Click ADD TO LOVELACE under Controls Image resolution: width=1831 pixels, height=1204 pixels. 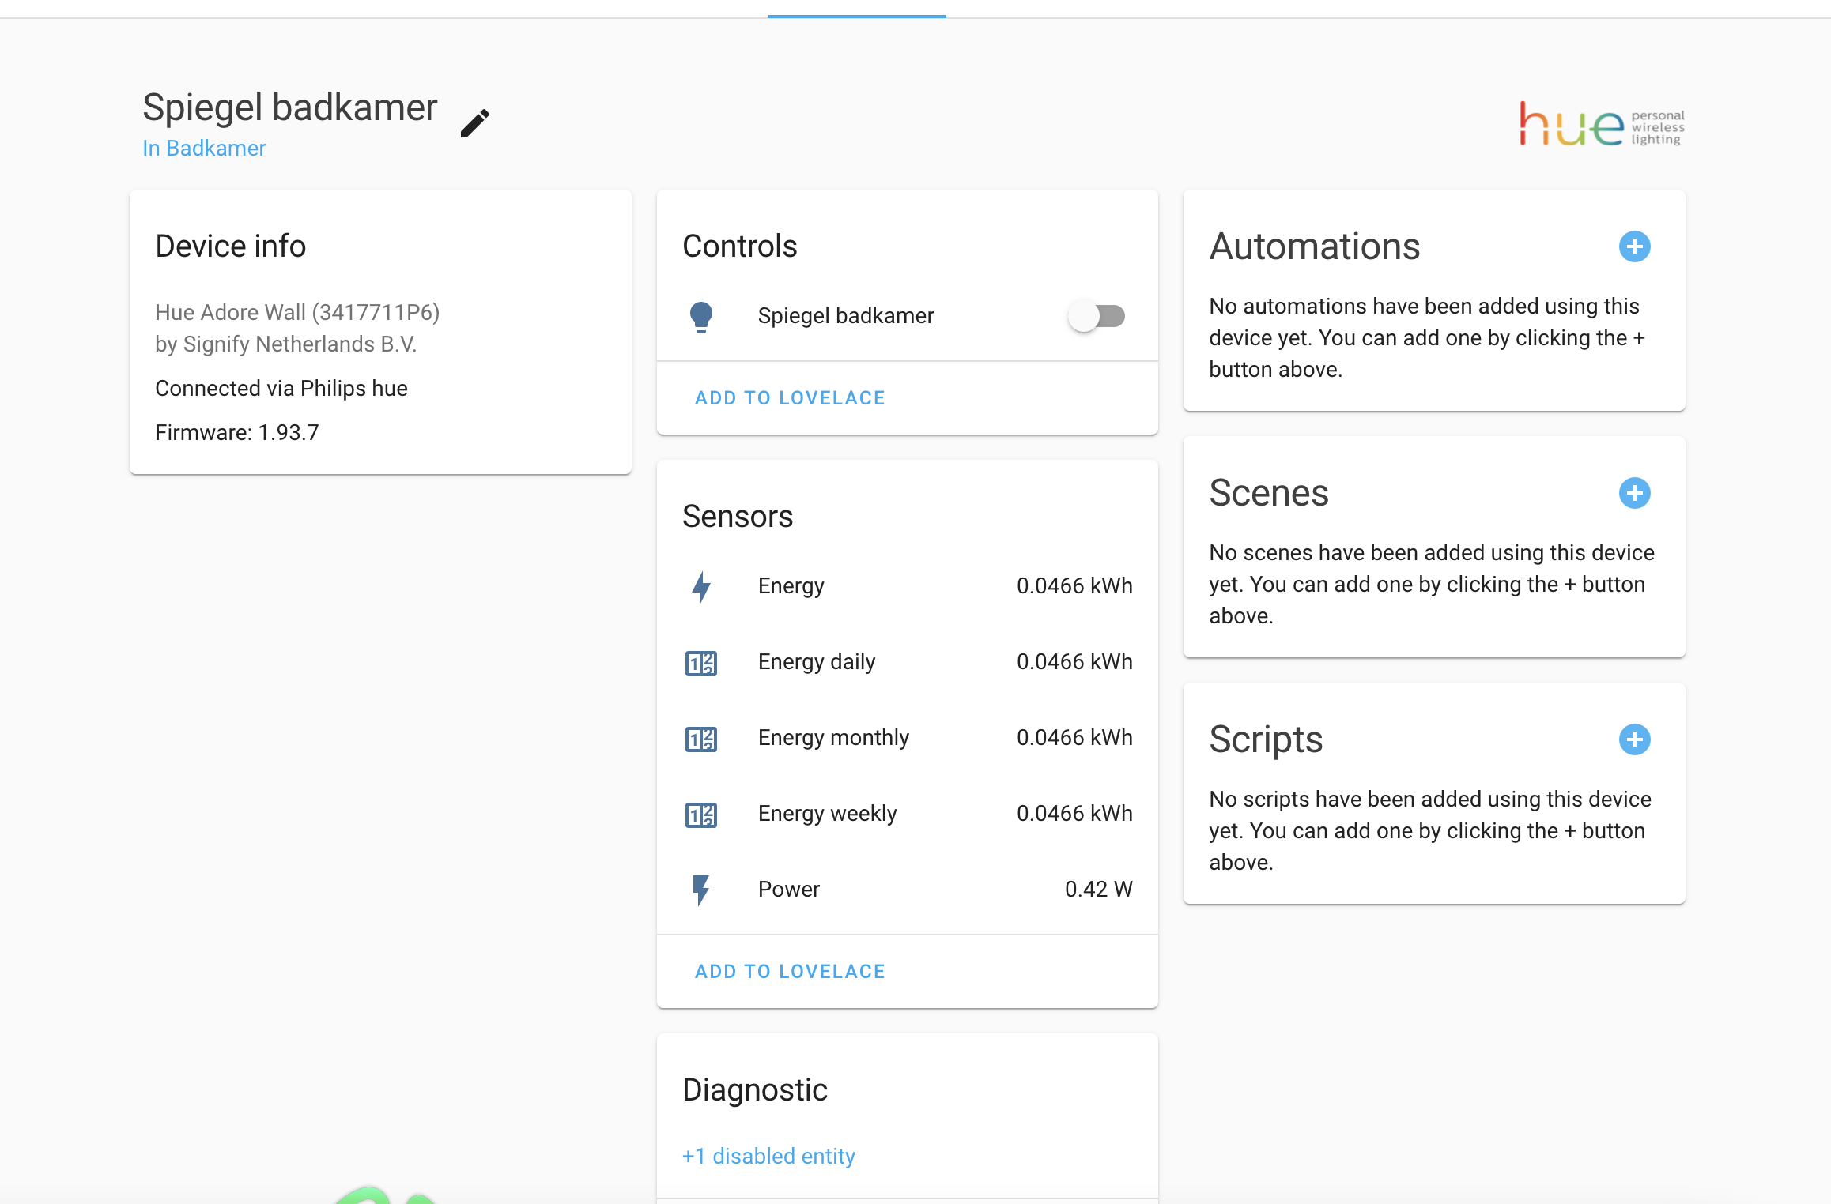[790, 397]
